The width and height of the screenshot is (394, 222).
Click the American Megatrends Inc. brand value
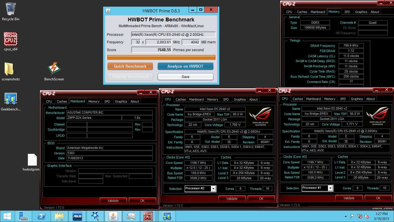click(110, 148)
